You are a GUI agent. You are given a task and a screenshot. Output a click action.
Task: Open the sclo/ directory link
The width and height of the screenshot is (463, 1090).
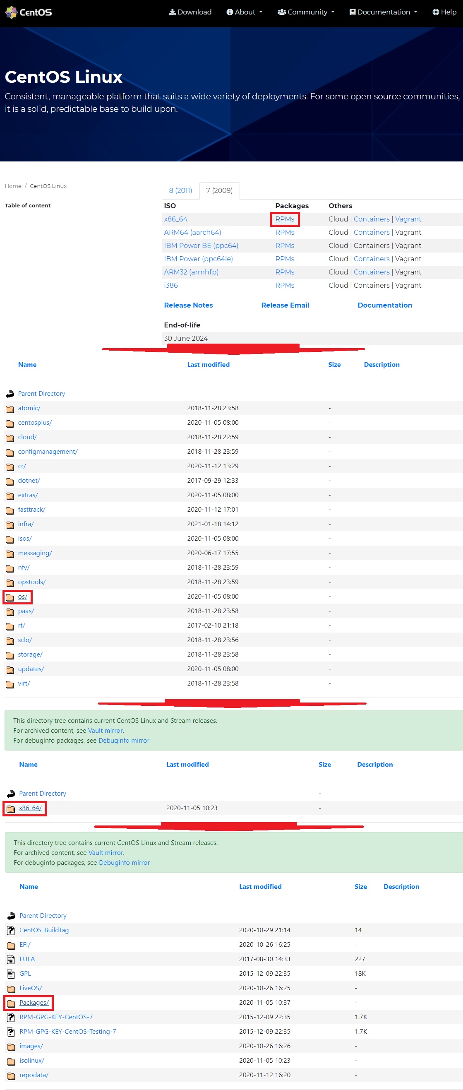pos(25,640)
